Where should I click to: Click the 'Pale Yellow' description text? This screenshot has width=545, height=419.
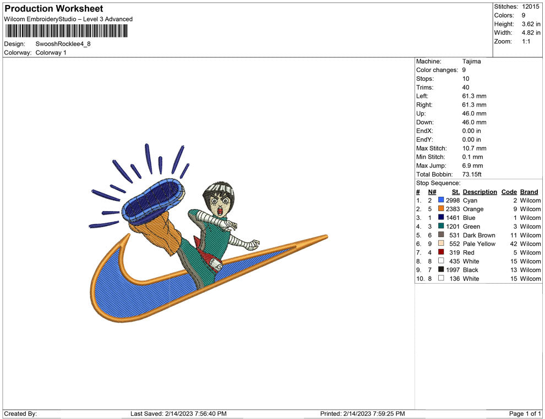pyautogui.click(x=479, y=244)
